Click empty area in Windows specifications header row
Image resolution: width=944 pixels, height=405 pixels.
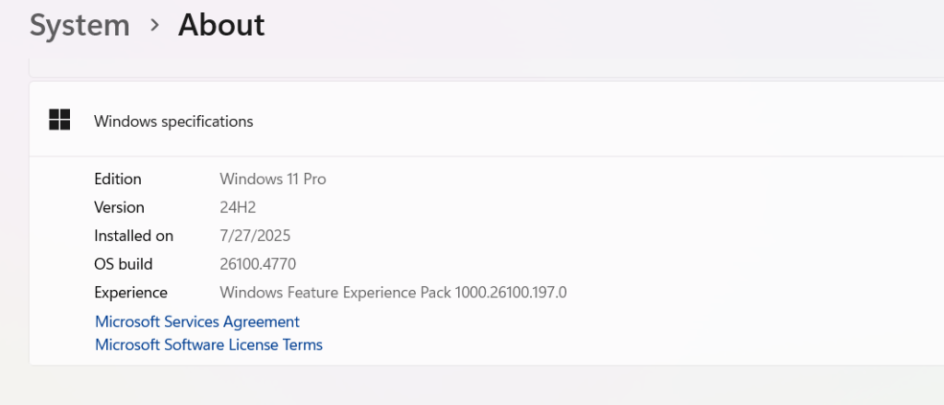click(596, 120)
